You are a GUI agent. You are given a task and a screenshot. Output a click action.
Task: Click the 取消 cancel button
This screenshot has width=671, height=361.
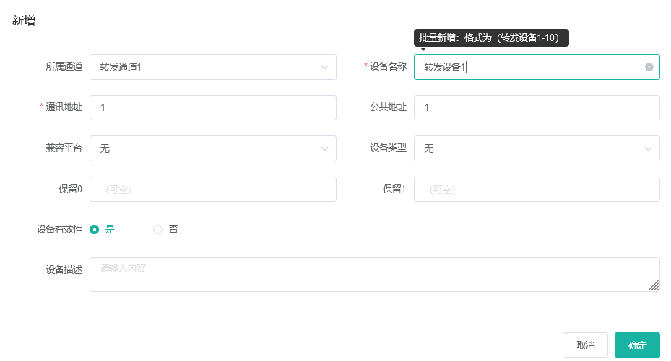(585, 345)
